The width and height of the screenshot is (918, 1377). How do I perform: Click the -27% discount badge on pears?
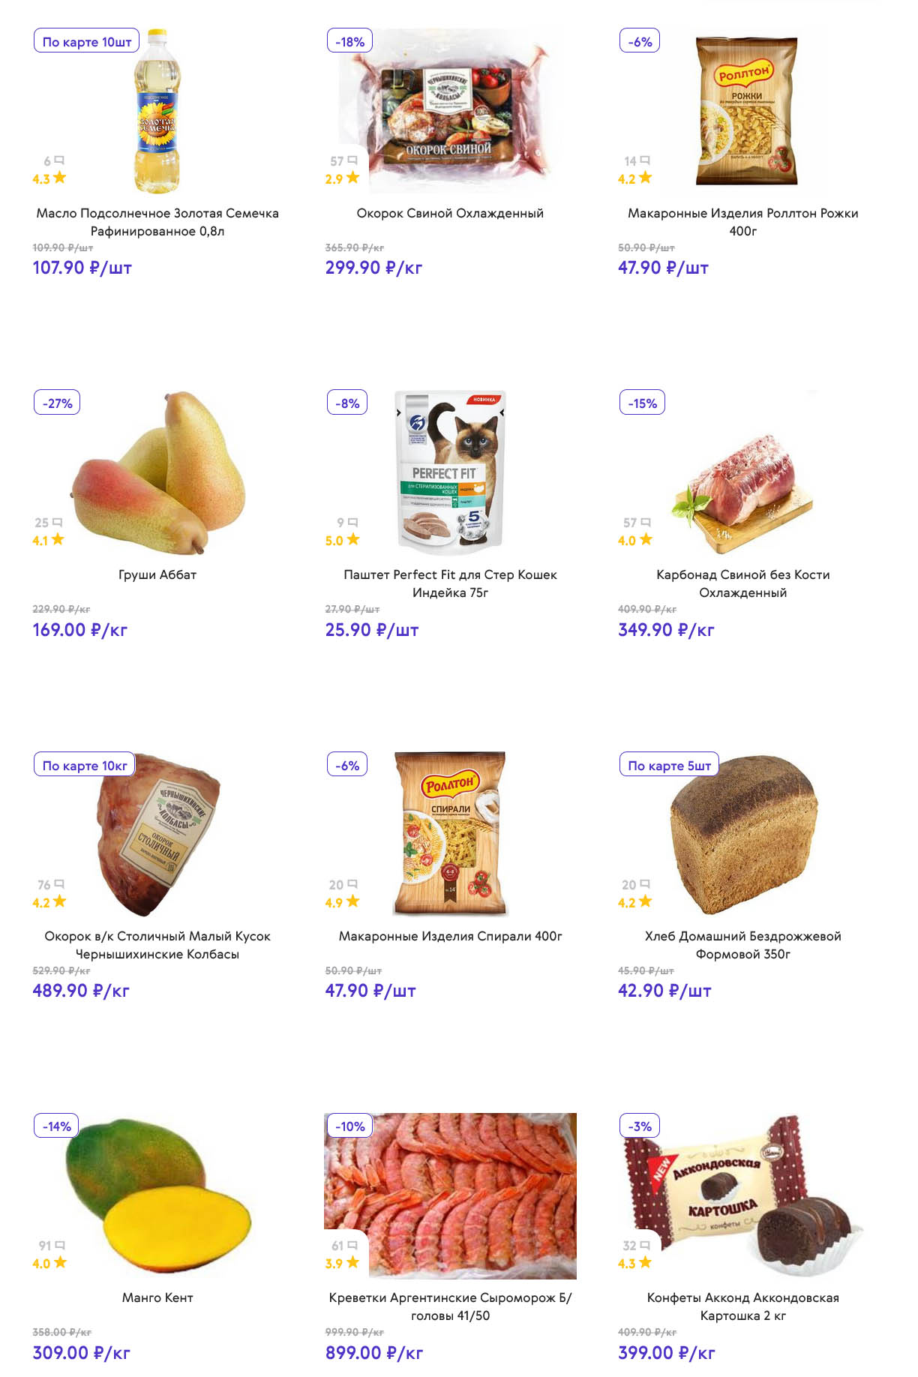pyautogui.click(x=57, y=403)
